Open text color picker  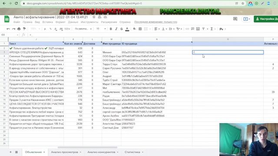[x=127, y=29]
